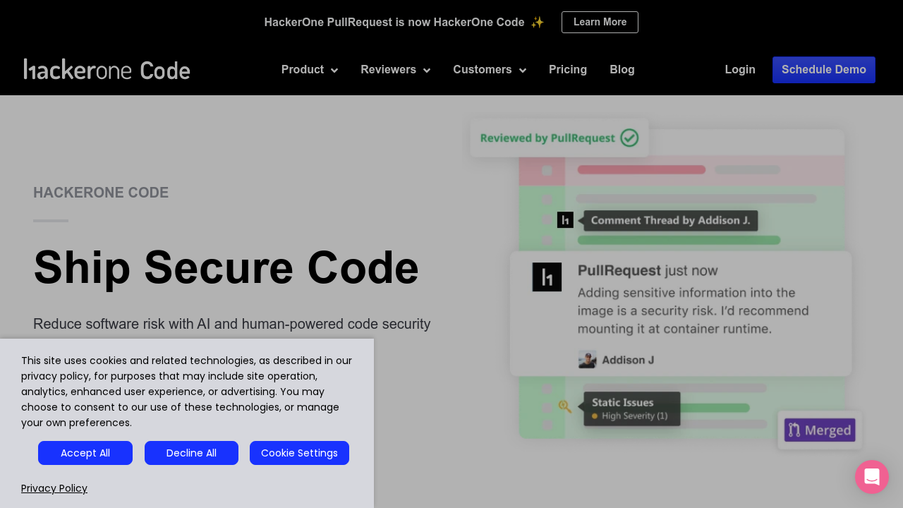The height and width of the screenshot is (508, 903).
Task: Click the Login link
Action: pyautogui.click(x=739, y=69)
